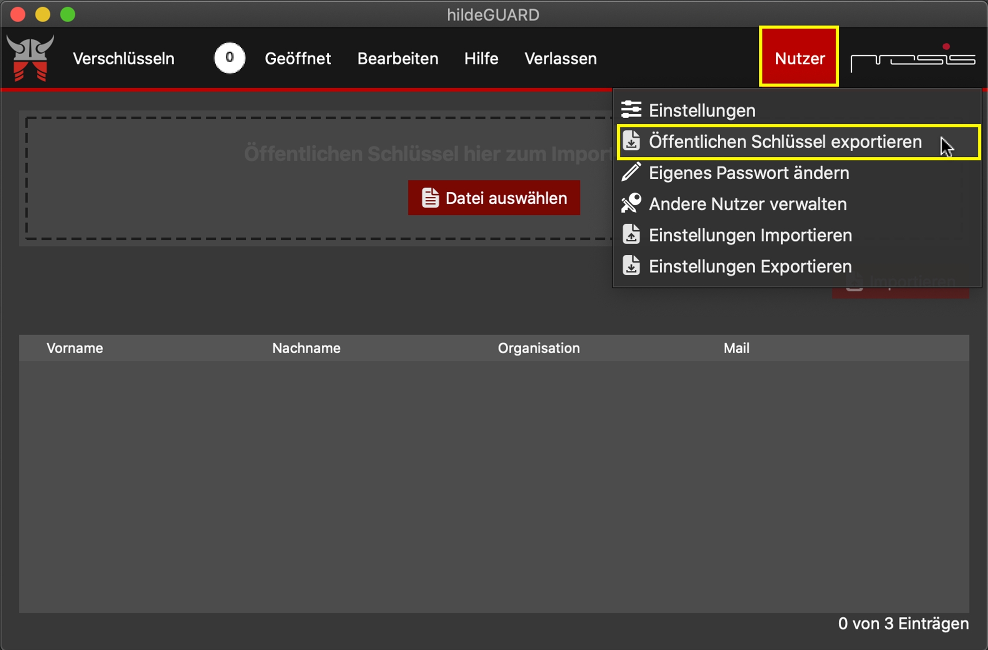
Task: Open the Verschlüsseln menu
Action: [x=123, y=59]
